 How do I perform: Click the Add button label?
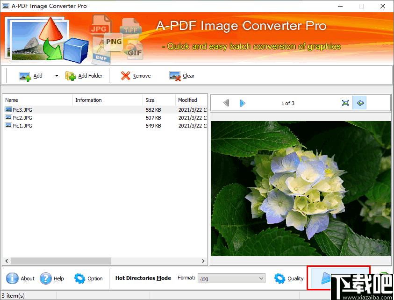[38, 76]
